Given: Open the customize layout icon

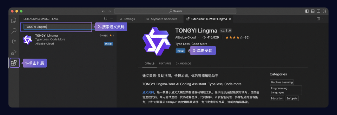Looking at the screenshot, I should pyautogui.click(x=324, y=11).
